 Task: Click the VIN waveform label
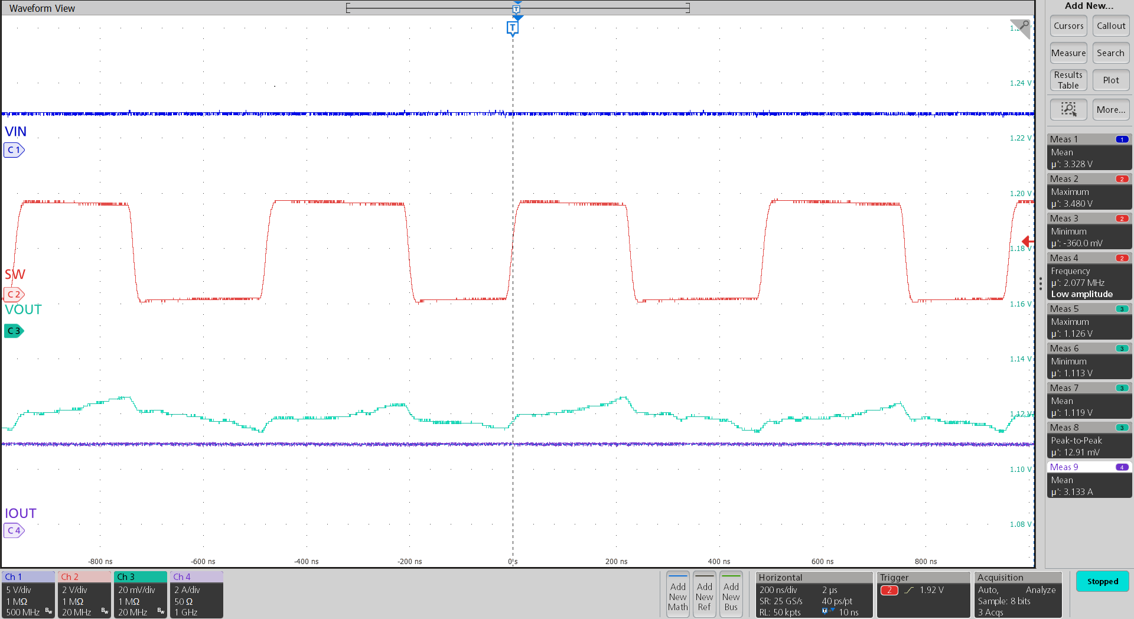tap(15, 132)
